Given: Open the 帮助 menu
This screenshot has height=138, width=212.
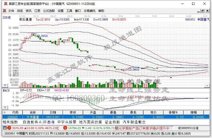Looking at the screenshot, I should click(101, 11).
